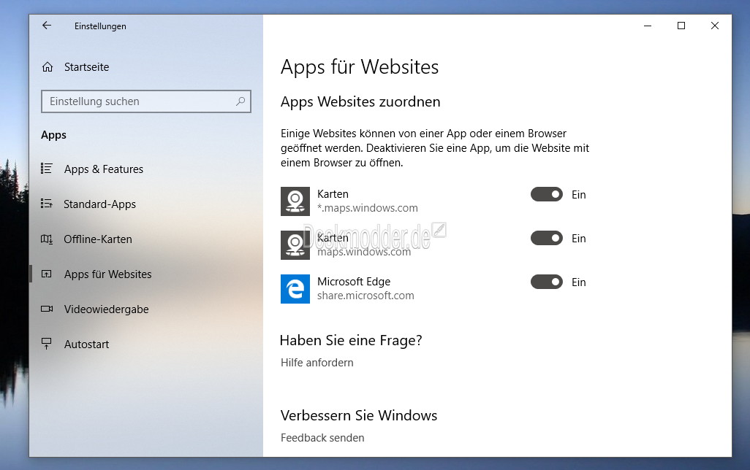Maximize the Einstellungen window

coord(681,26)
